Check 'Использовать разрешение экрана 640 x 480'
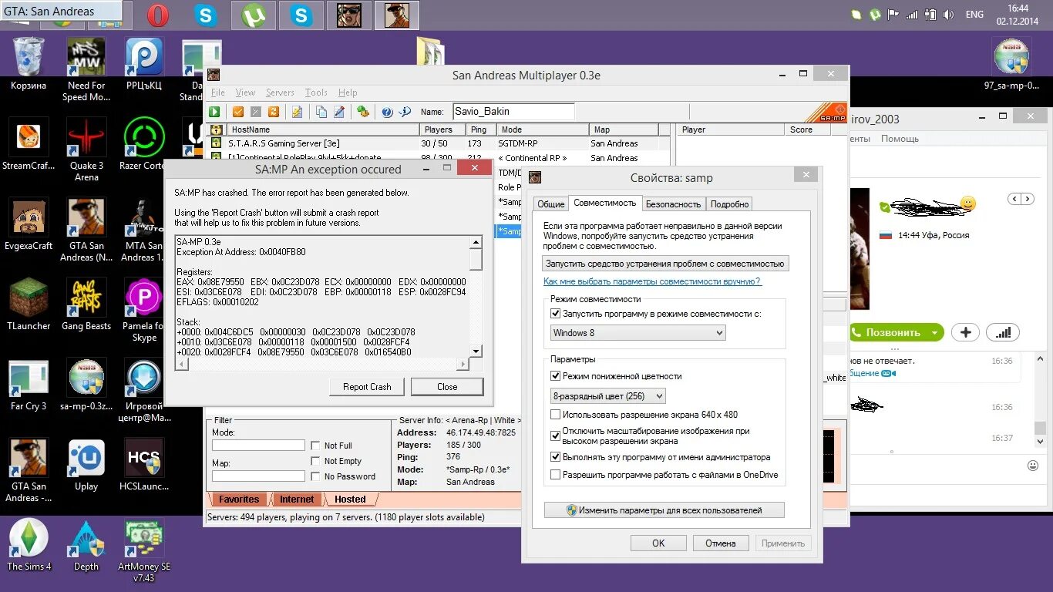Screen dimensions: 1053x592 [x=556, y=414]
